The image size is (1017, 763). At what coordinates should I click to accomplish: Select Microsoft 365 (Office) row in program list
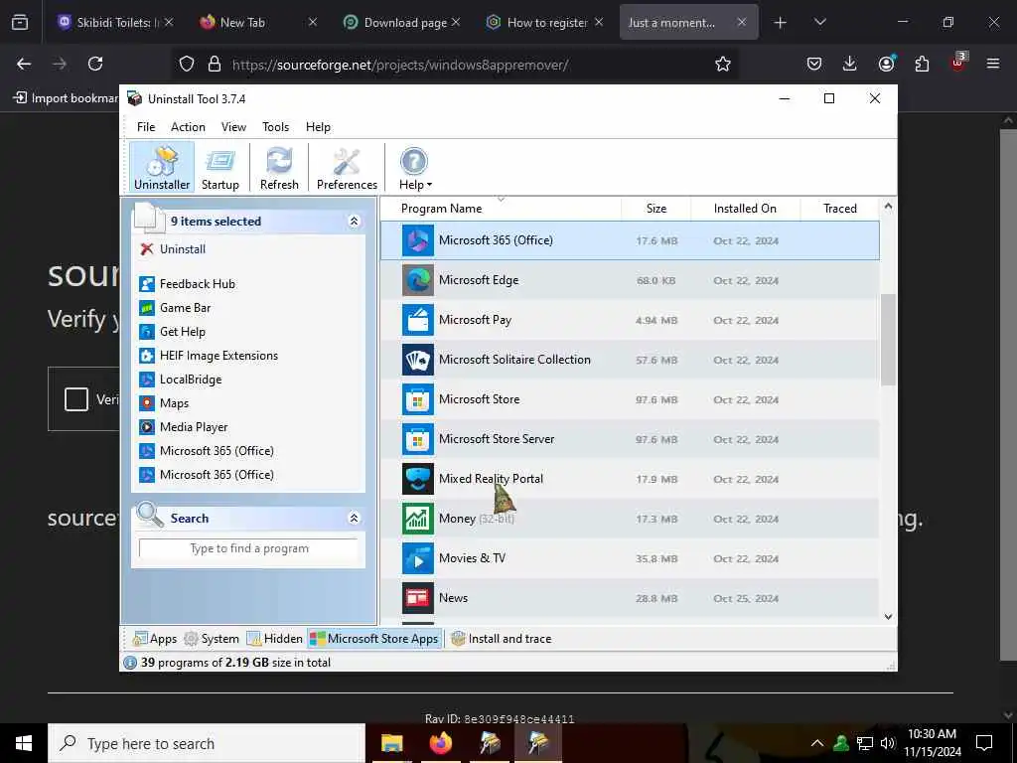tap(630, 240)
